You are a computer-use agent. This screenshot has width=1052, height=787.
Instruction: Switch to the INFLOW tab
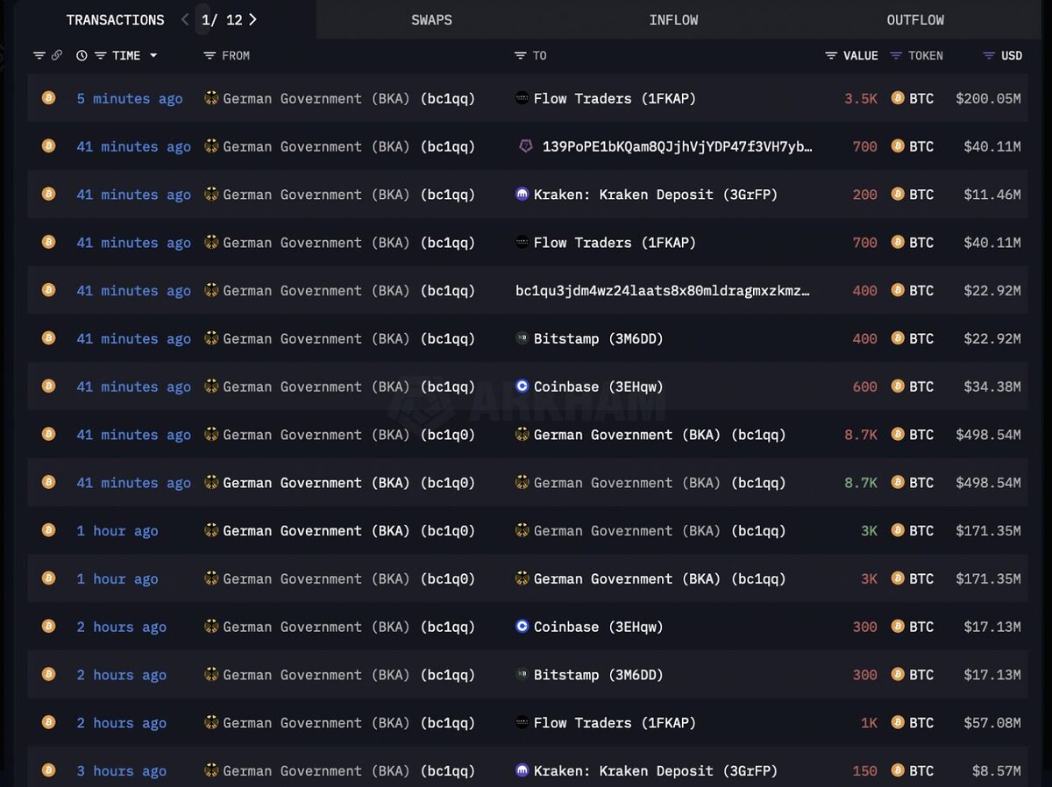click(x=673, y=19)
